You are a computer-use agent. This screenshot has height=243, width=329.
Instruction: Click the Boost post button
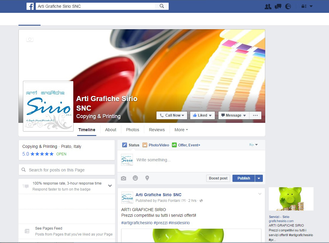[218, 178]
